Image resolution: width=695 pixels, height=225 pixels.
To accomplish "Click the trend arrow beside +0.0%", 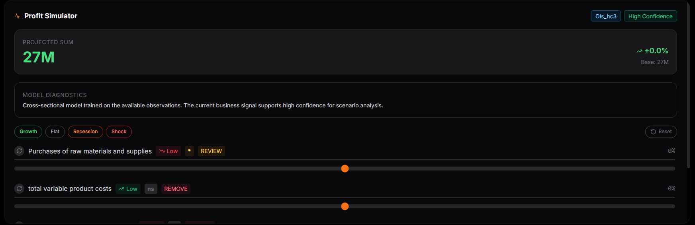I will (639, 51).
